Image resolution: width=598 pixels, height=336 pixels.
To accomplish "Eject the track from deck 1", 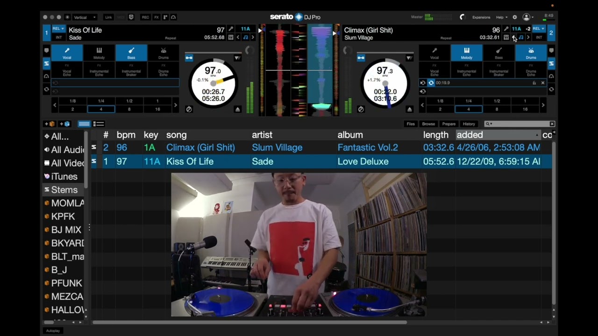I will point(237,109).
